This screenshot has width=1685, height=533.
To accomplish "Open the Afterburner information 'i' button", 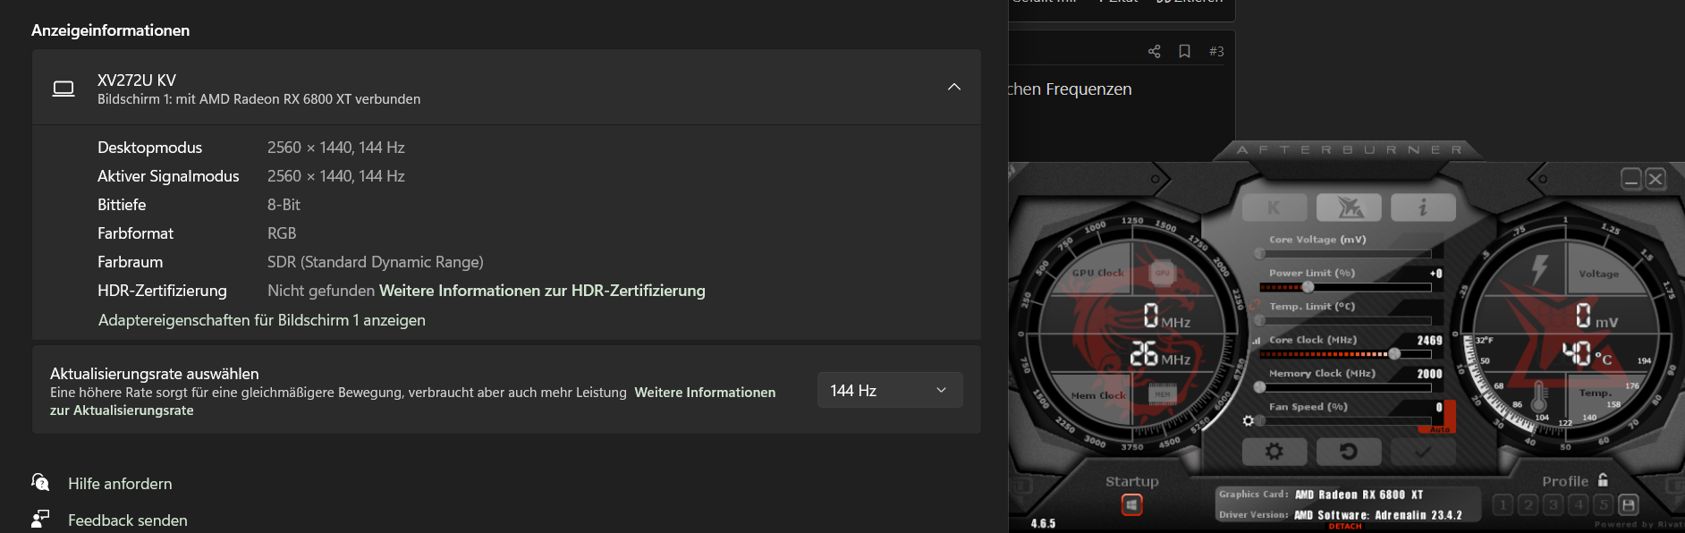I will tap(1423, 207).
